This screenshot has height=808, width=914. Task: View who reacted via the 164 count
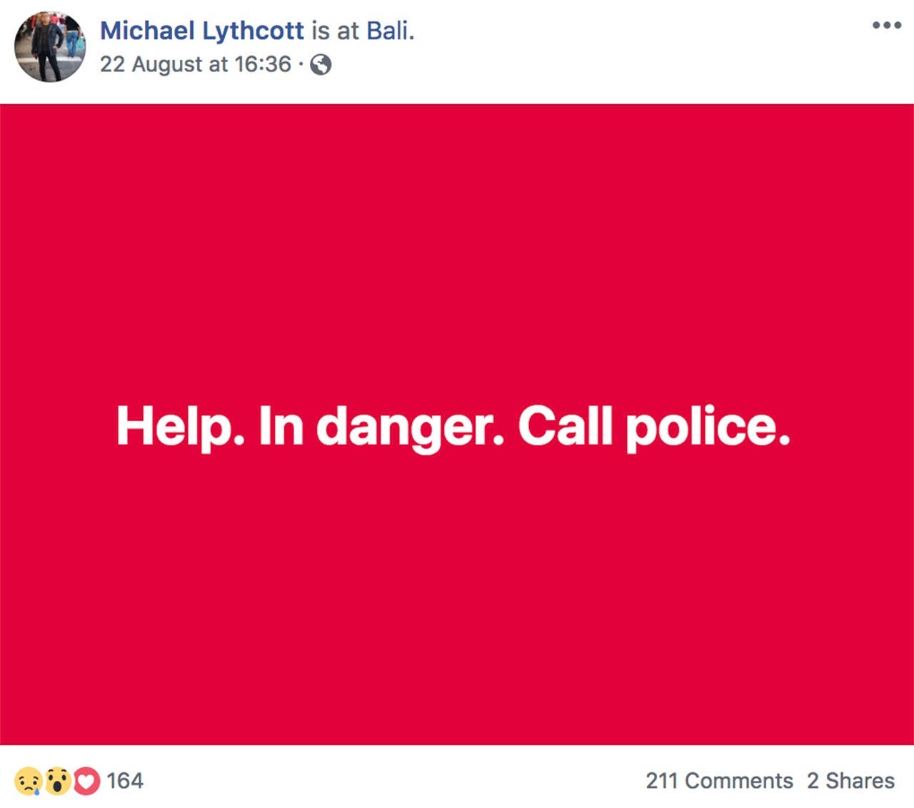125,781
